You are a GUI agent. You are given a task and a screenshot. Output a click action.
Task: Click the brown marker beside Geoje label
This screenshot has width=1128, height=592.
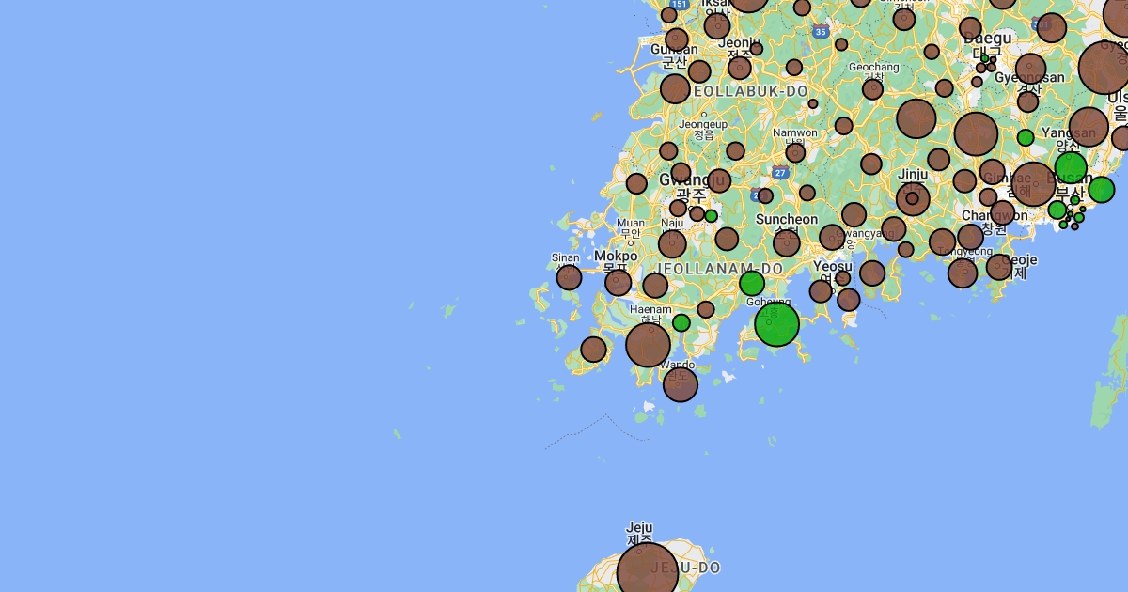(998, 267)
